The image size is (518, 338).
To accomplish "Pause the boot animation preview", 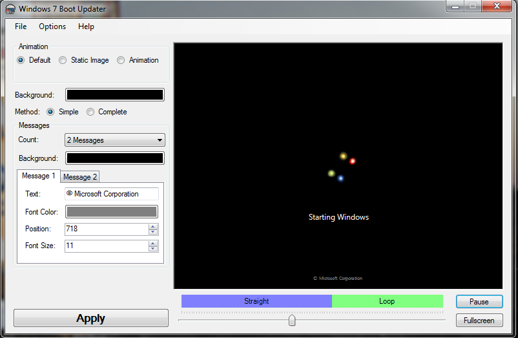I will (479, 302).
